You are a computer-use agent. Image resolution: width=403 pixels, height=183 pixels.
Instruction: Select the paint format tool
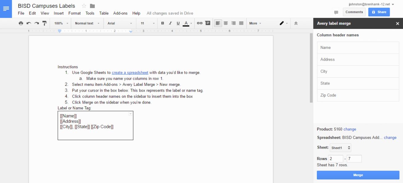click(44, 23)
